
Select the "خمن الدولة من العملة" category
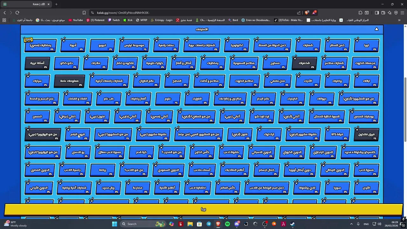tap(272, 45)
